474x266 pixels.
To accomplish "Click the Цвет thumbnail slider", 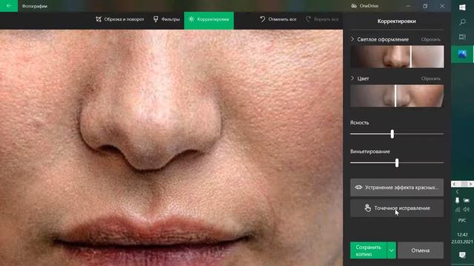I will point(397,96).
